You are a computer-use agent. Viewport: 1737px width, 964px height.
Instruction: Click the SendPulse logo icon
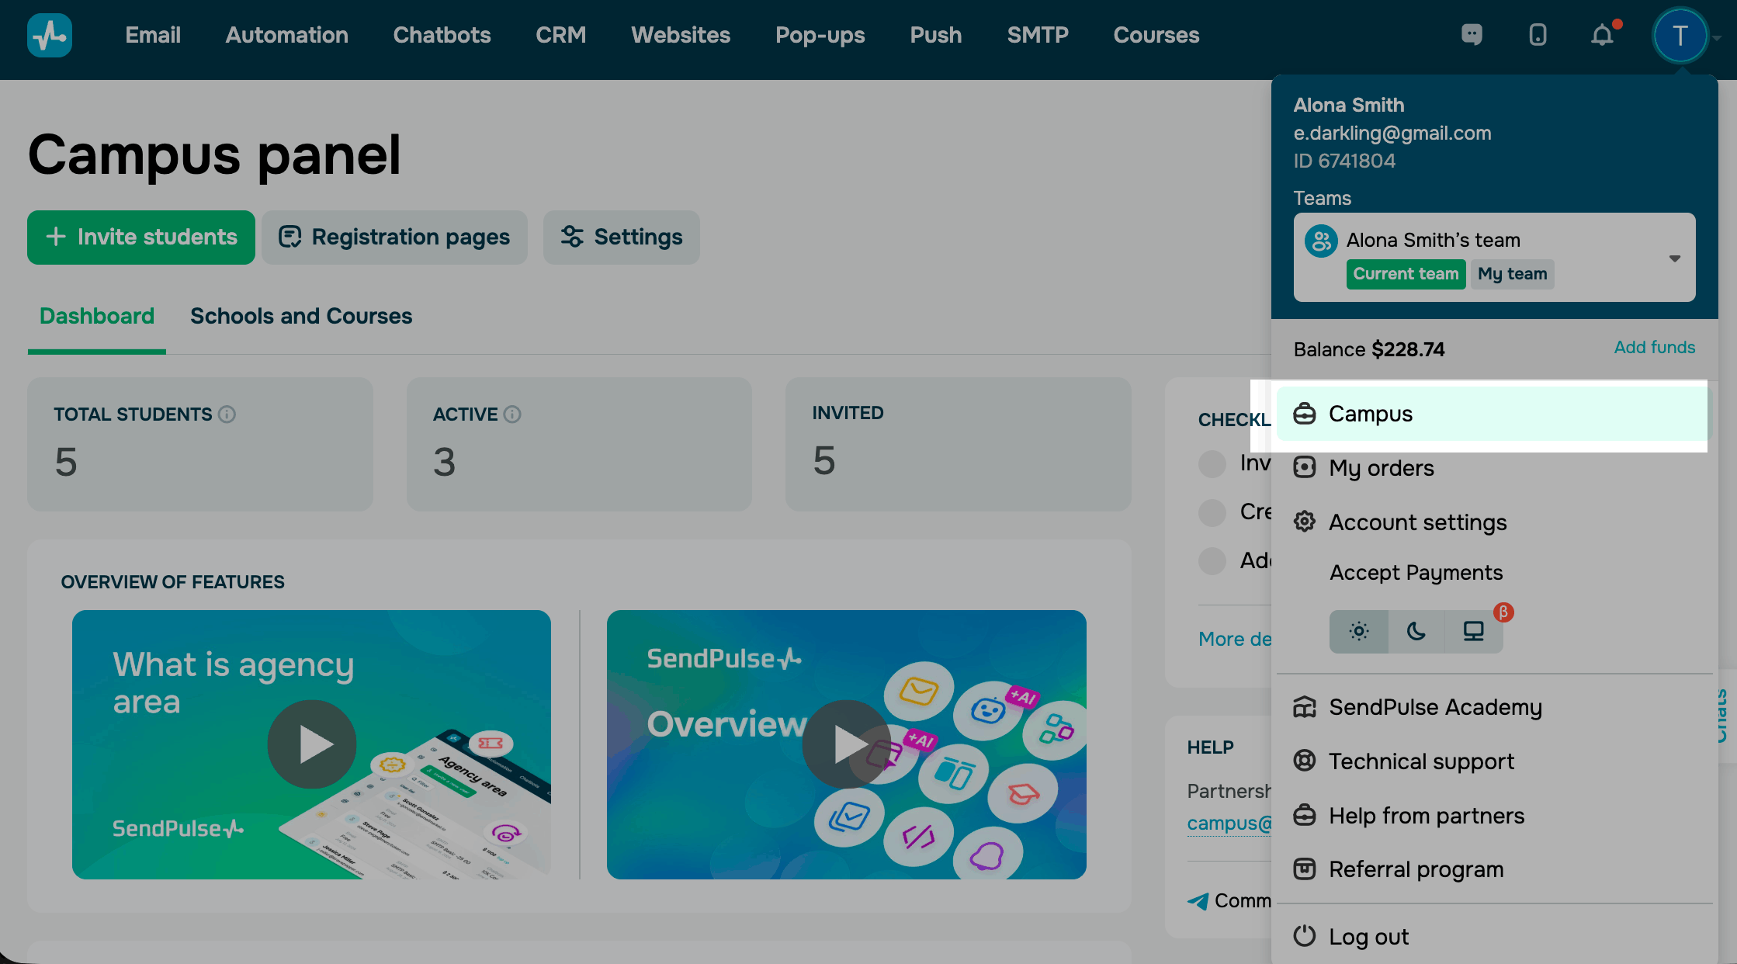click(50, 35)
